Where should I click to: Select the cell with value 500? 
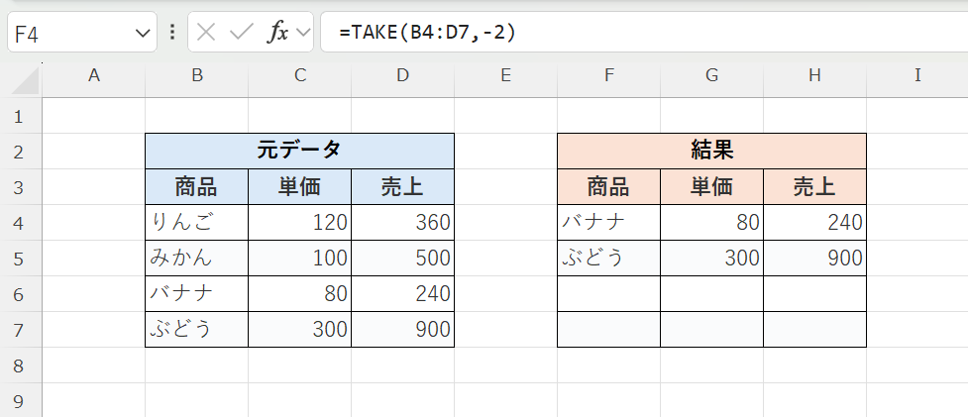(x=402, y=259)
